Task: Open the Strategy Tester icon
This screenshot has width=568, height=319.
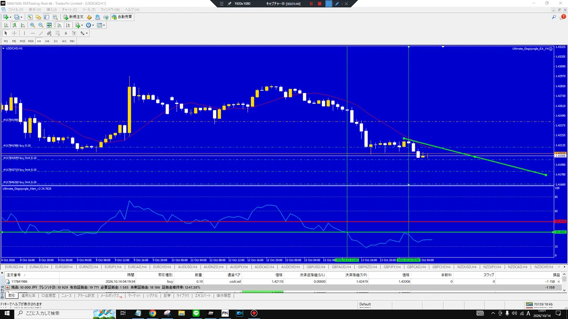Action: pos(56,17)
